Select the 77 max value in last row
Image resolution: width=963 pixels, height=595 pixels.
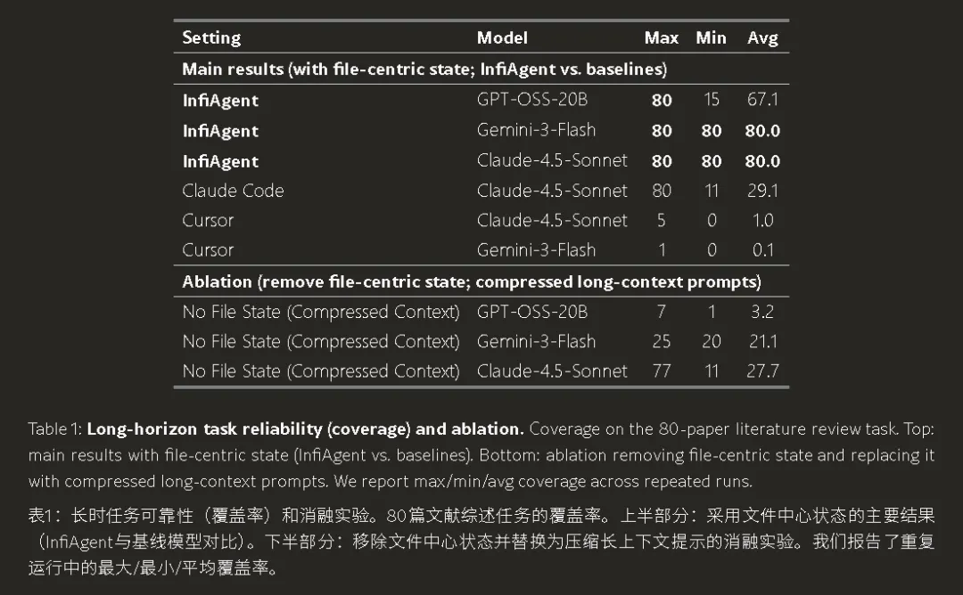point(662,371)
